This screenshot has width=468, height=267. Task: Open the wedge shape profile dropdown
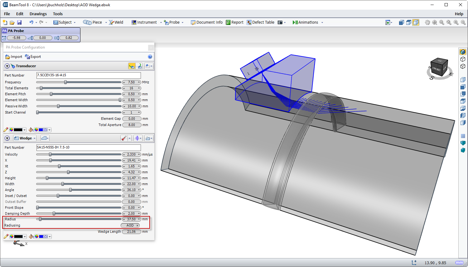pos(45,138)
